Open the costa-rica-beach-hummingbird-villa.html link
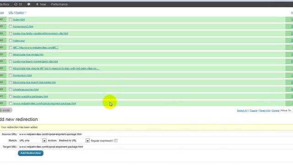The image size is (293, 165). (x=35, y=61)
